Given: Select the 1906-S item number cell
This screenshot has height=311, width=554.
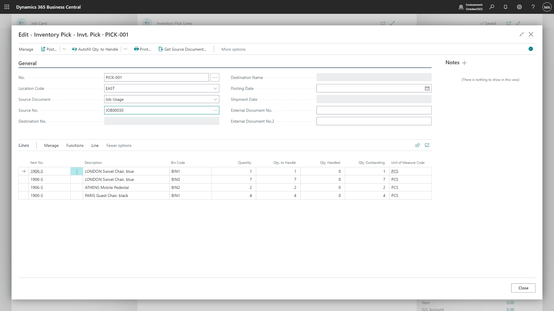Looking at the screenshot, I should click(x=50, y=188).
